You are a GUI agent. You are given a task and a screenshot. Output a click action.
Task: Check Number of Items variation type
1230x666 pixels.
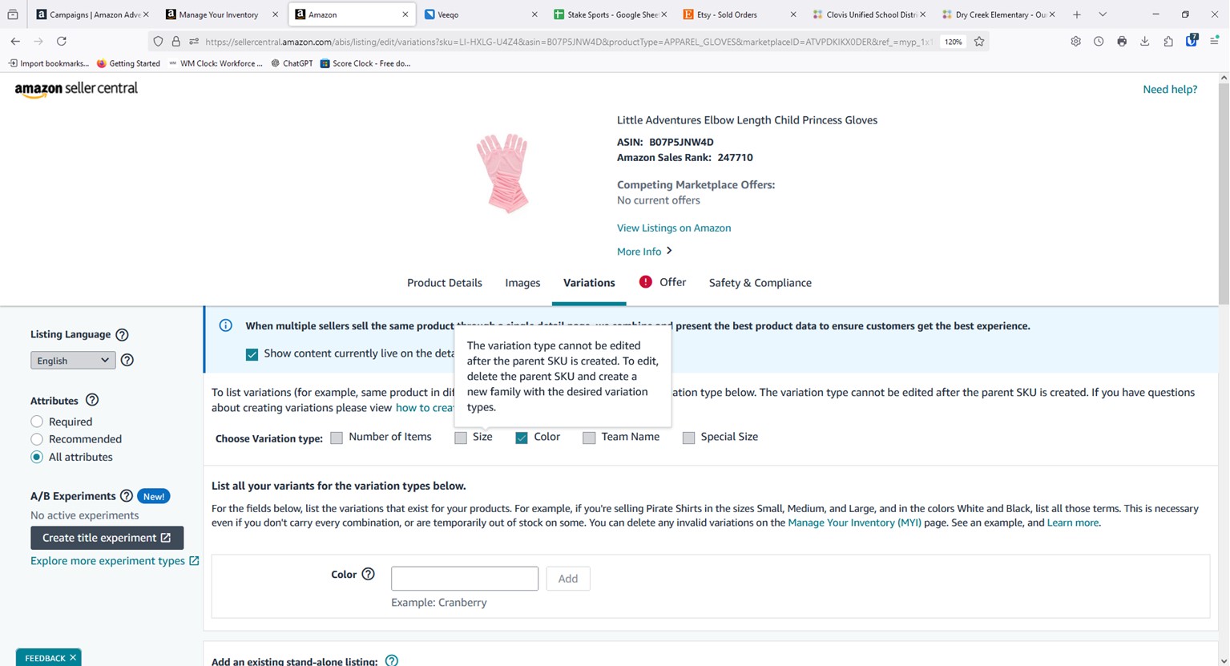coord(337,438)
